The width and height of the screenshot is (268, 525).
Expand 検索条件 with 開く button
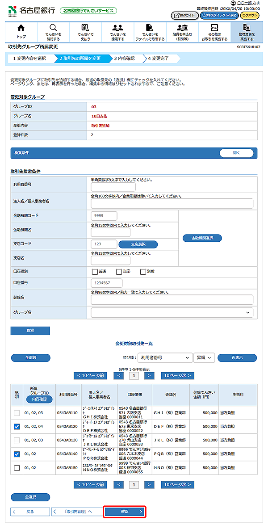(237, 153)
